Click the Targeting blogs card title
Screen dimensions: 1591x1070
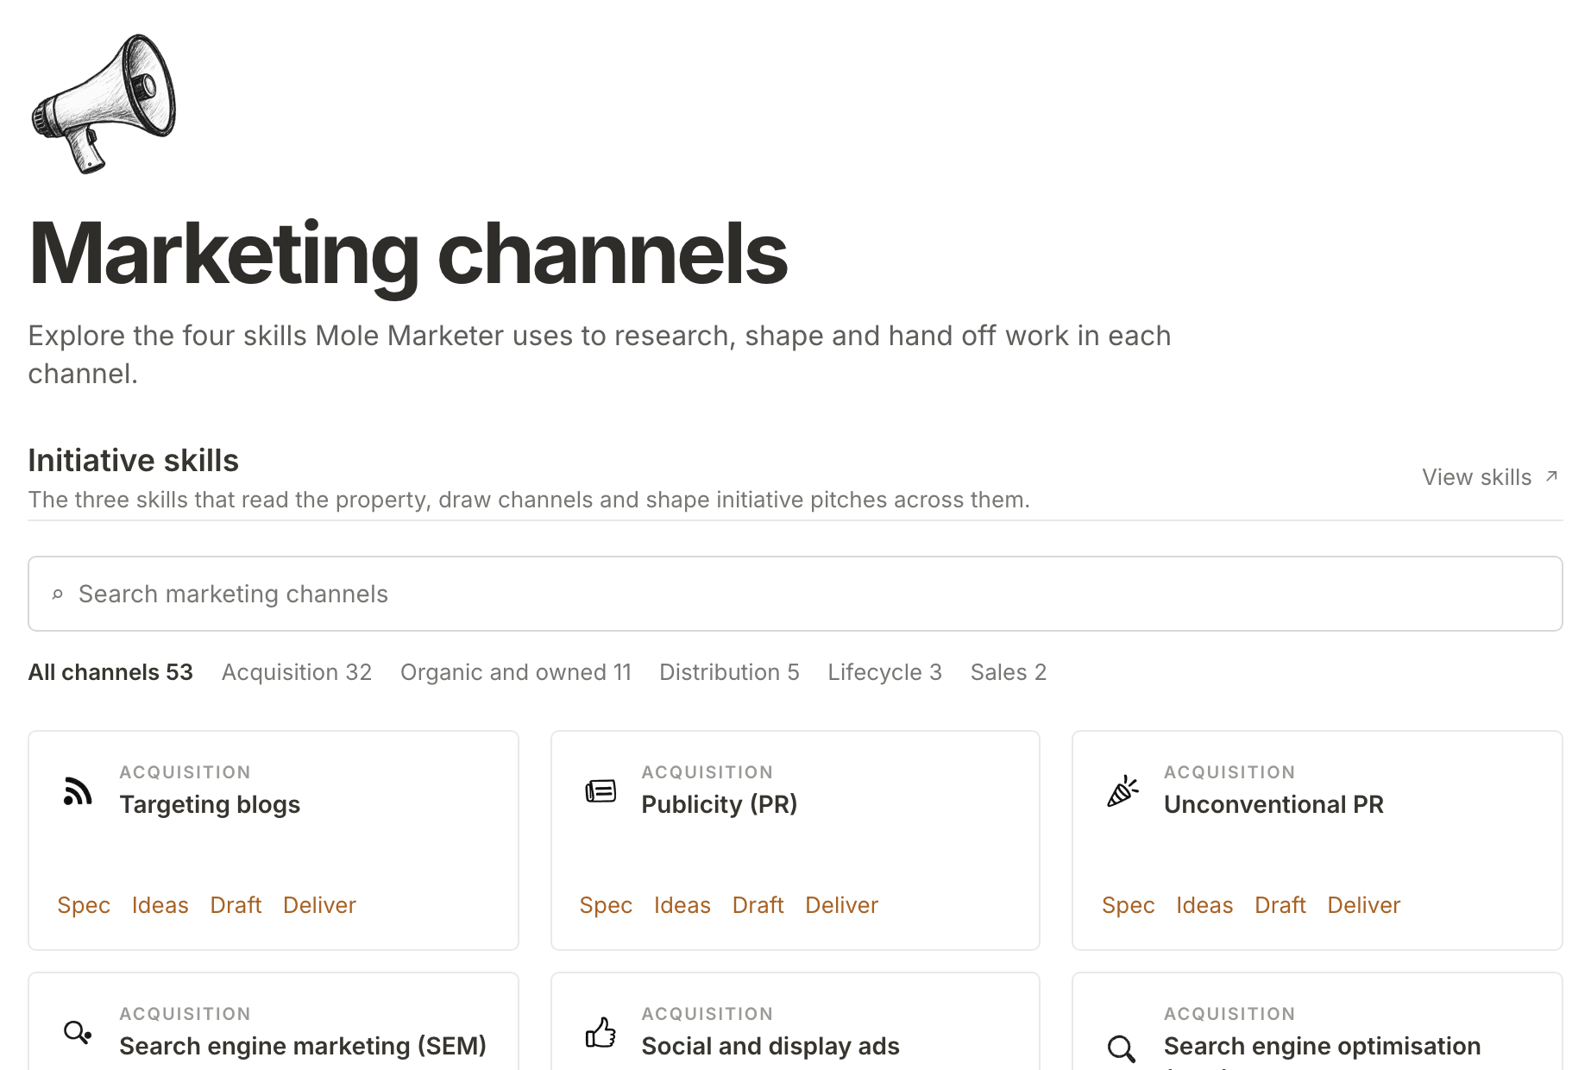[x=210, y=804]
